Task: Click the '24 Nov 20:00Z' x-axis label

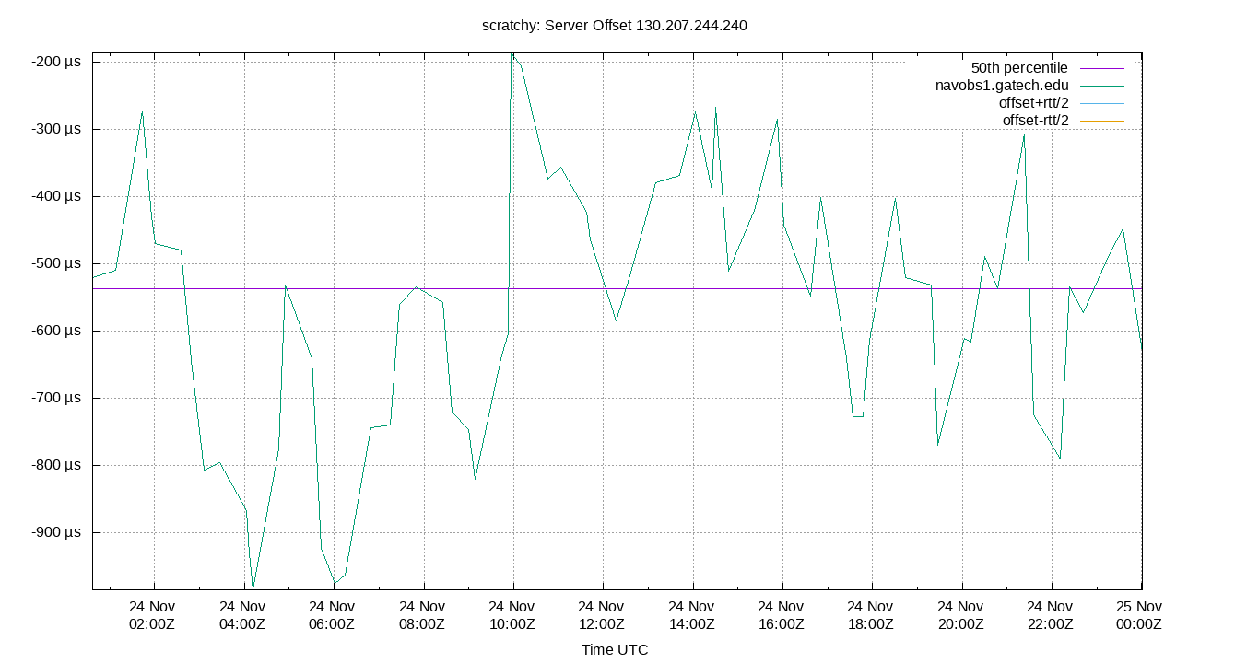Action: tap(960, 615)
